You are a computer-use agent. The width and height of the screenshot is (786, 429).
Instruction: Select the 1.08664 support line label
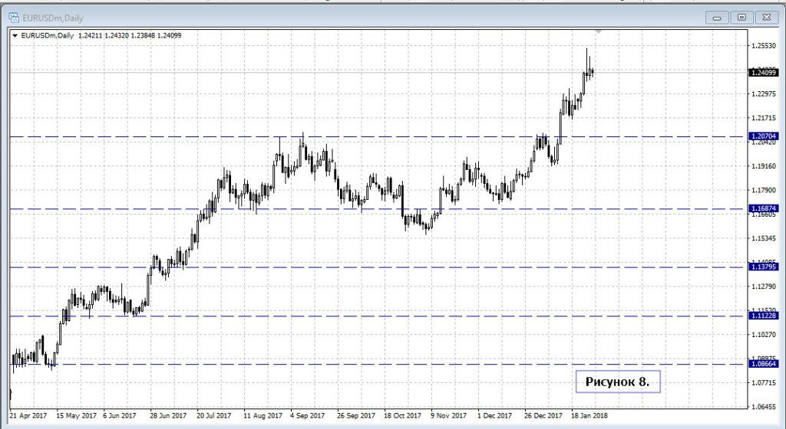click(x=763, y=365)
